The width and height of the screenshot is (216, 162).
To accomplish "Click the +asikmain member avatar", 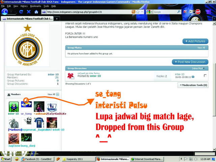I will click(39, 107).
